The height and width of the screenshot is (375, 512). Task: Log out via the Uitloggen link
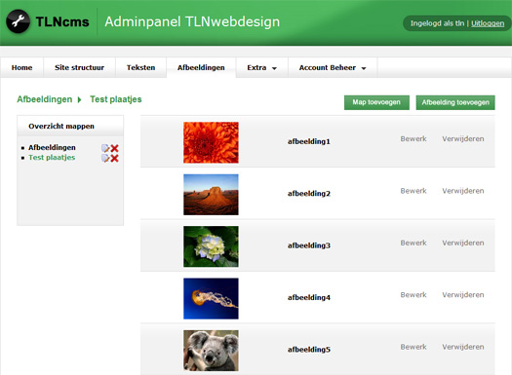click(x=488, y=23)
